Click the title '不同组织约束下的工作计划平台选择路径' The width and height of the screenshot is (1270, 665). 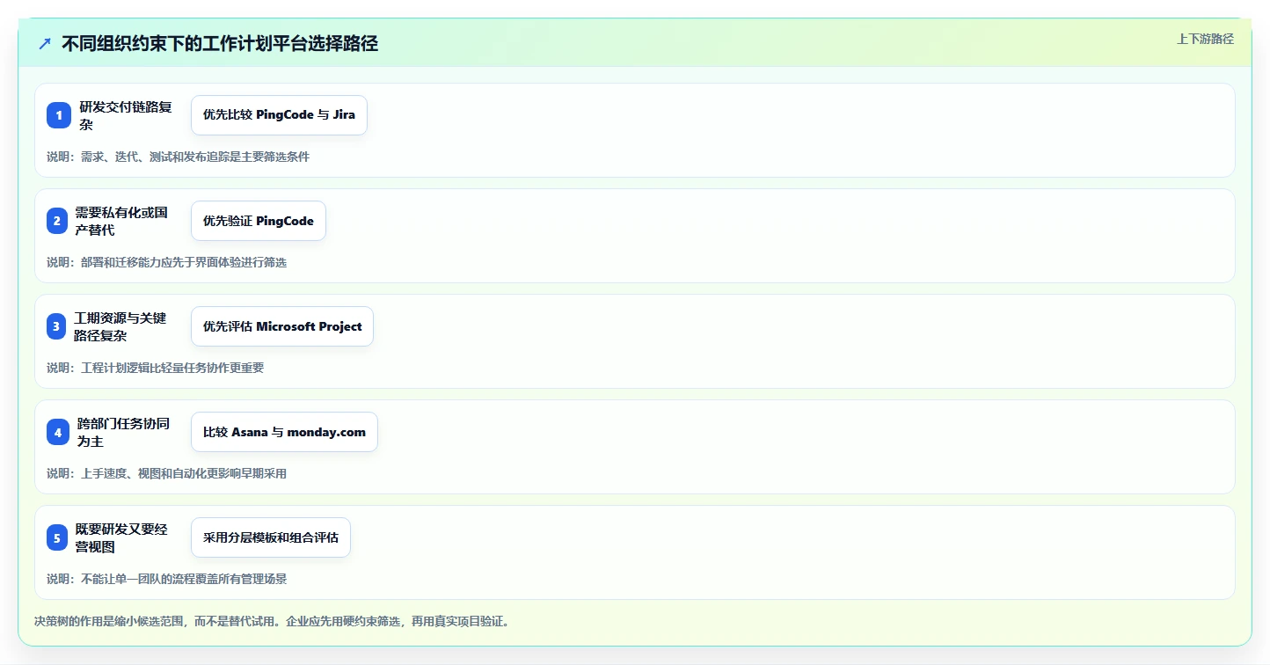(x=220, y=43)
